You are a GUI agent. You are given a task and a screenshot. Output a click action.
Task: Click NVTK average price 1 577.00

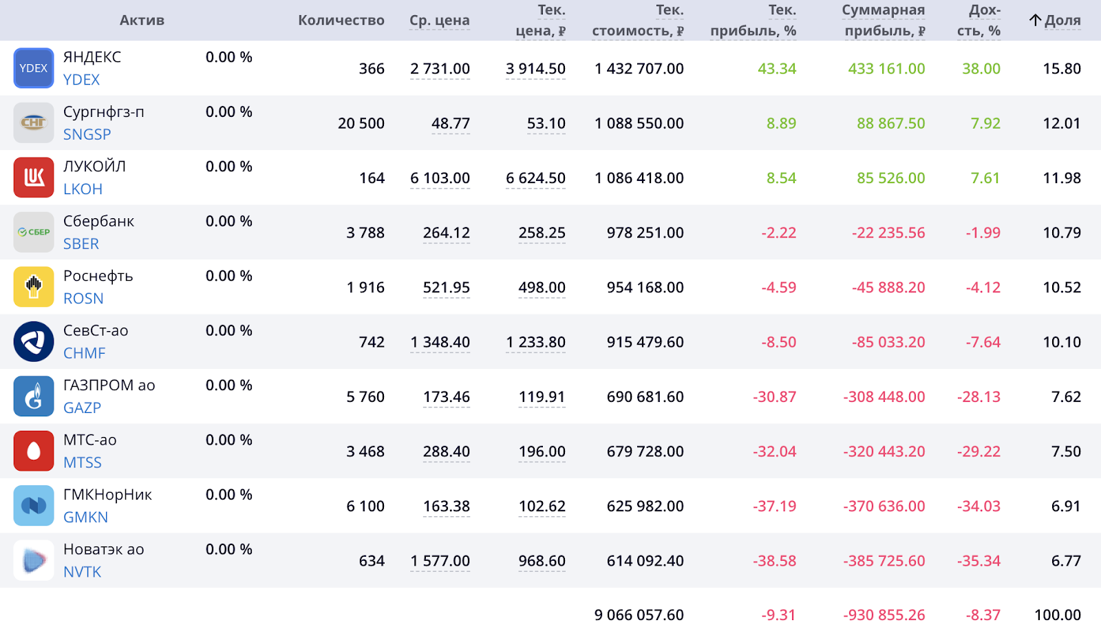click(x=440, y=562)
